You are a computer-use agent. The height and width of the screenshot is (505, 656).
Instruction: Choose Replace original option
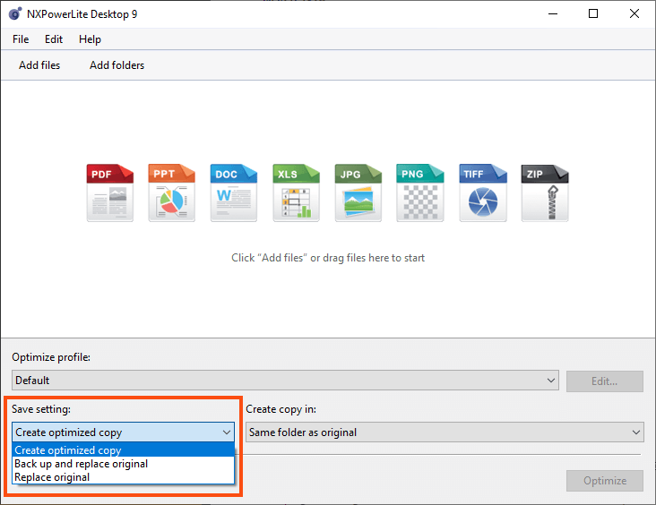[x=124, y=477]
